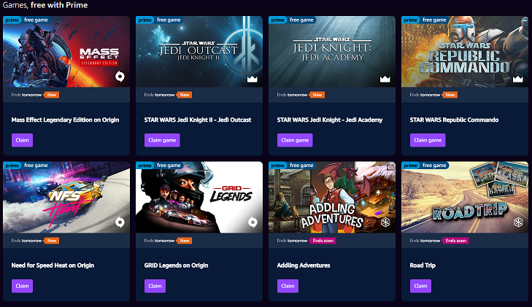Click the Origin logo on the NFS Heat thumbnail

(x=120, y=222)
